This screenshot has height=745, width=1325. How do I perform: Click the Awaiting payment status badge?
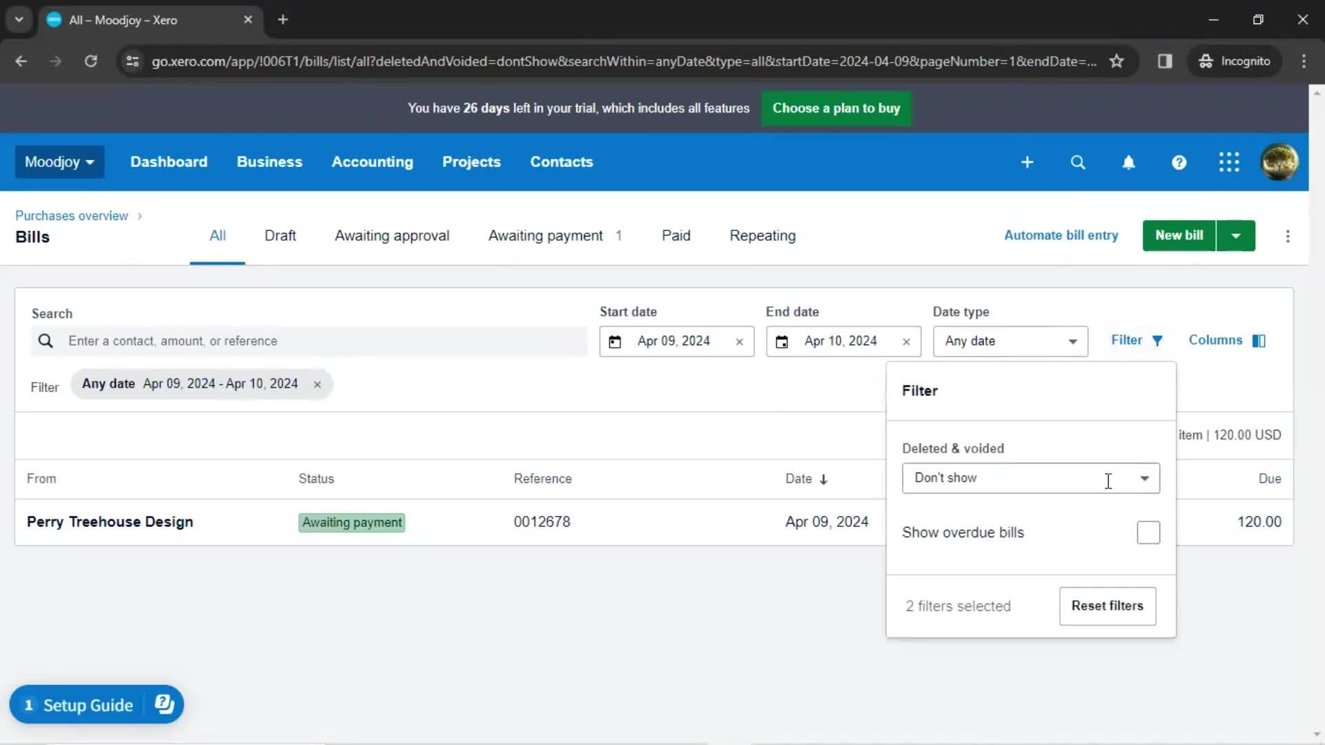352,522
